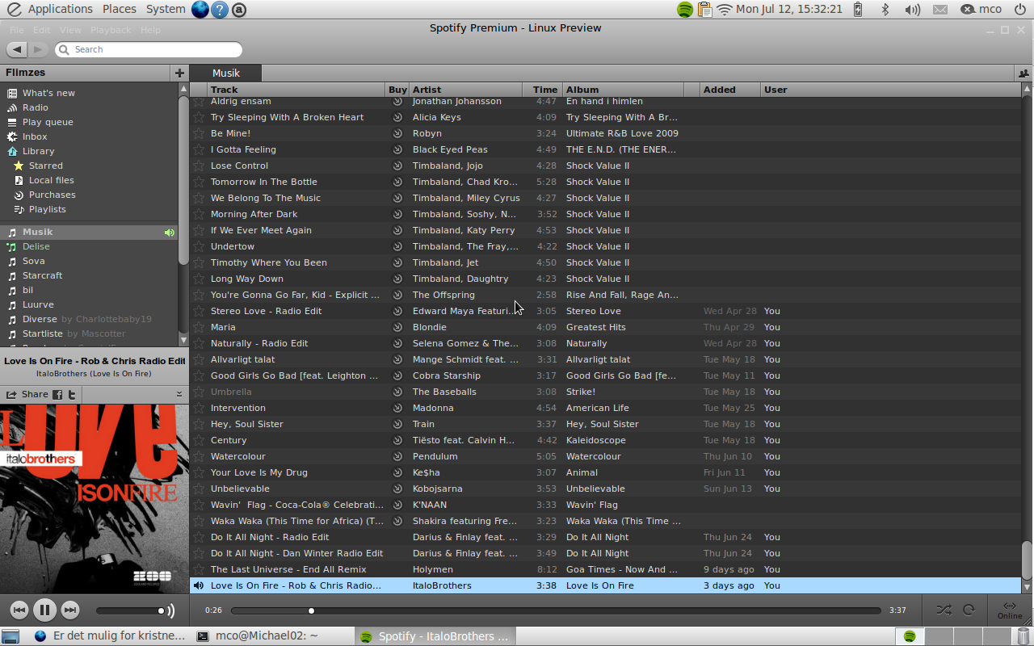The width and height of the screenshot is (1034, 646).
Task: Collapse the album art panel
Action: pyautogui.click(x=179, y=394)
